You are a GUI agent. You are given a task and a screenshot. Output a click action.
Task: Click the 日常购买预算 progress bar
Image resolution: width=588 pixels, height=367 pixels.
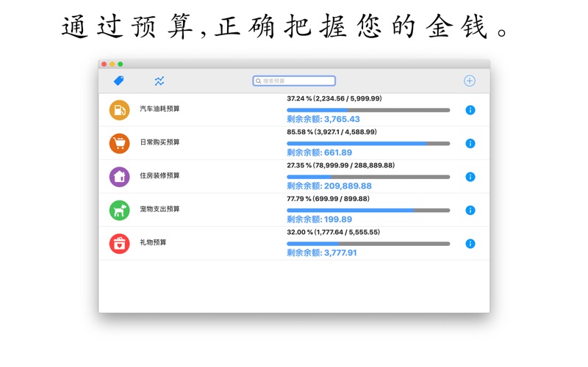click(x=368, y=143)
